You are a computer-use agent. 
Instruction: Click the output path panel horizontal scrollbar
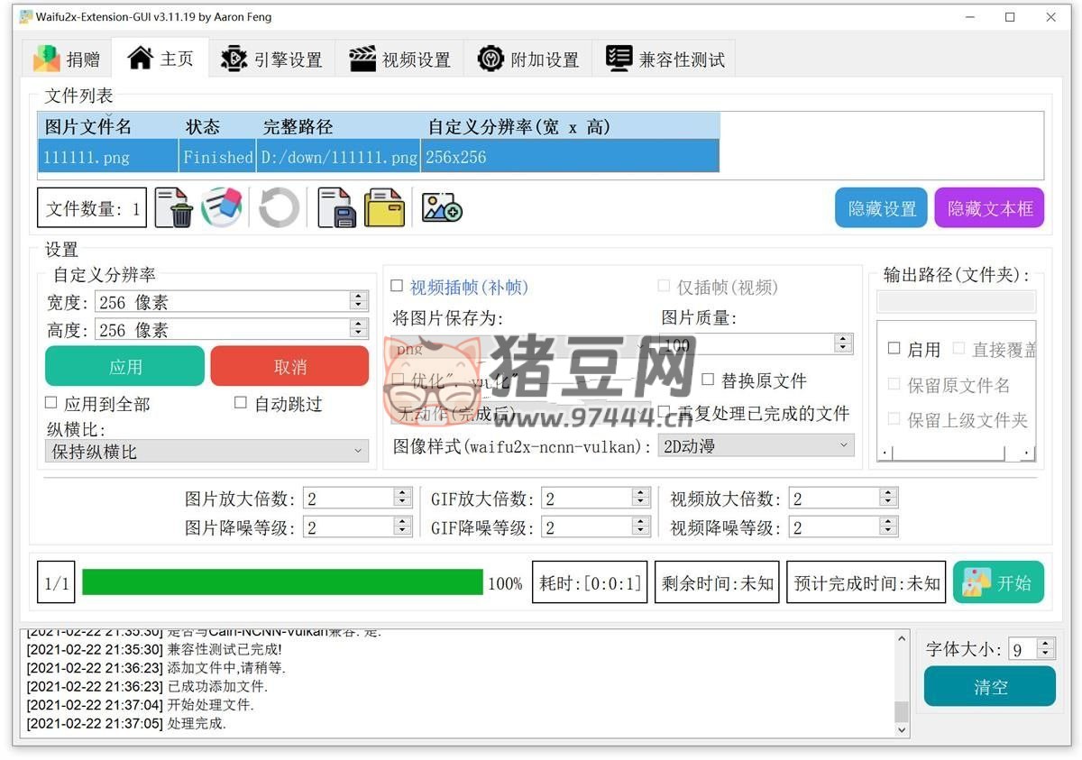coord(956,453)
